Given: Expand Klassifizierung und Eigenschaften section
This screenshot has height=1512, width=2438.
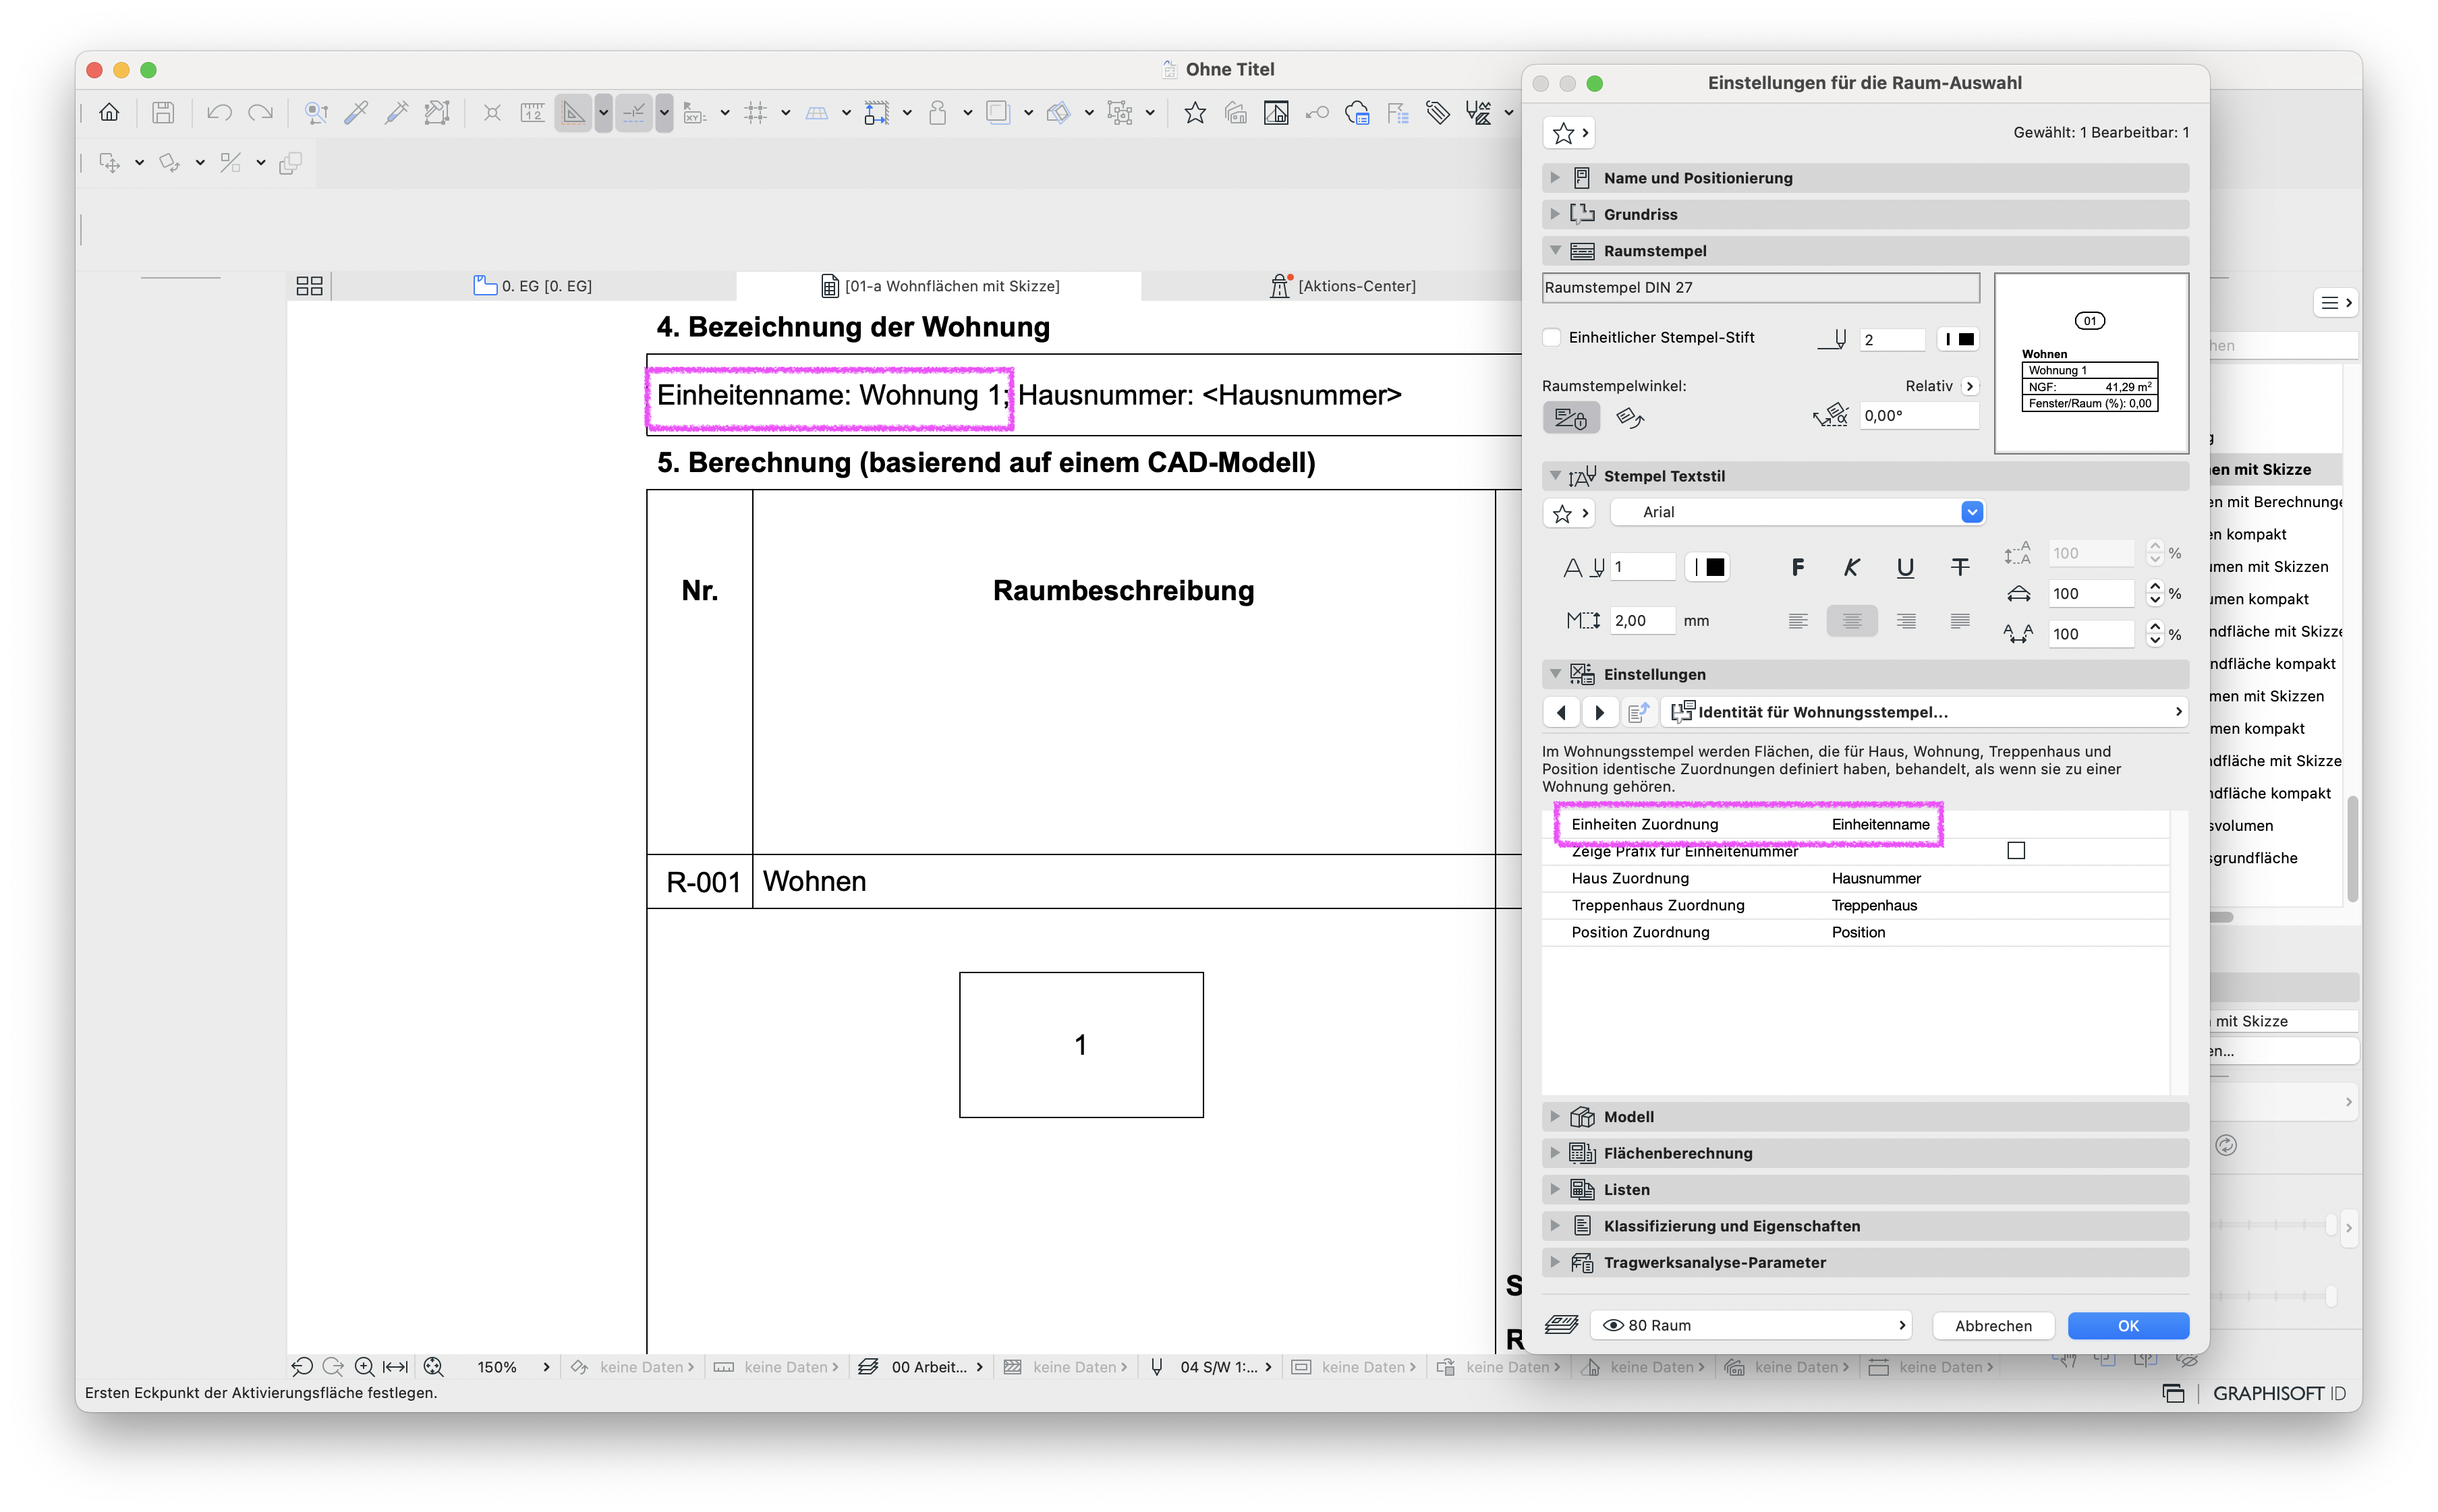Looking at the screenshot, I should (1865, 1226).
